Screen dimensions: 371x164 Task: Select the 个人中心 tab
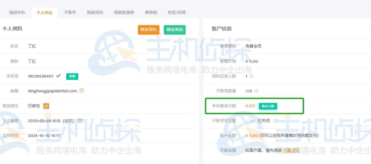(x=45, y=13)
